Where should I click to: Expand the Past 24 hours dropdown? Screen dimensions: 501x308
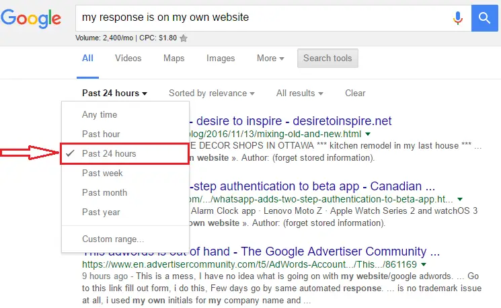tap(114, 93)
